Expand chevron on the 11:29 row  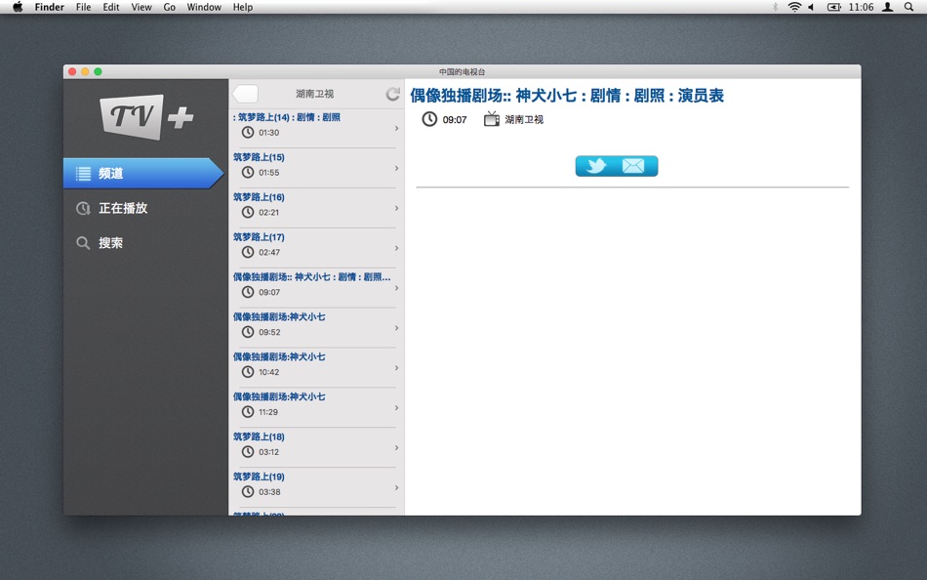pos(397,408)
